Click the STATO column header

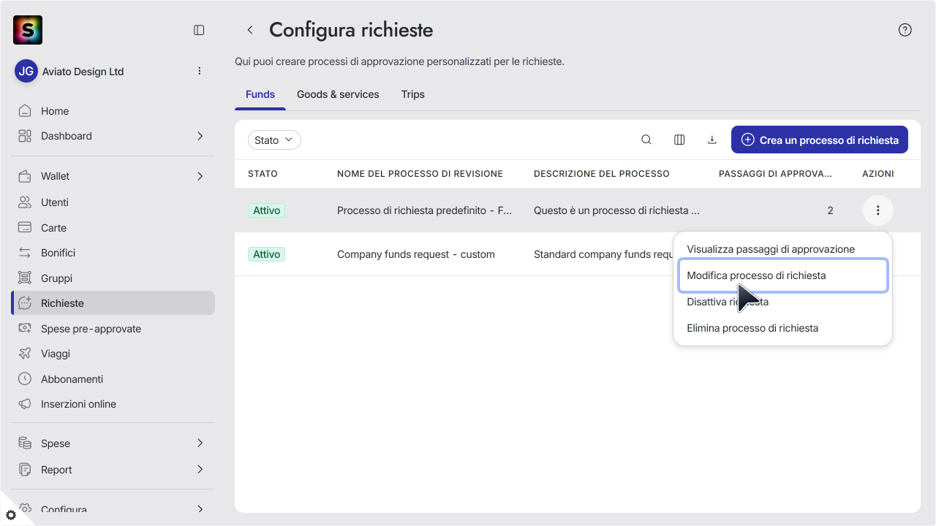pos(263,174)
